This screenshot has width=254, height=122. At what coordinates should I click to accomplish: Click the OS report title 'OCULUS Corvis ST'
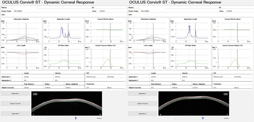click(175, 2)
